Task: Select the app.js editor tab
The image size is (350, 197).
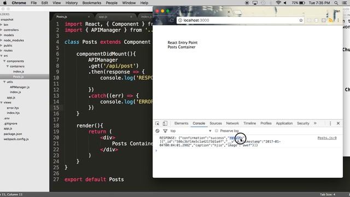Action: 103,17
